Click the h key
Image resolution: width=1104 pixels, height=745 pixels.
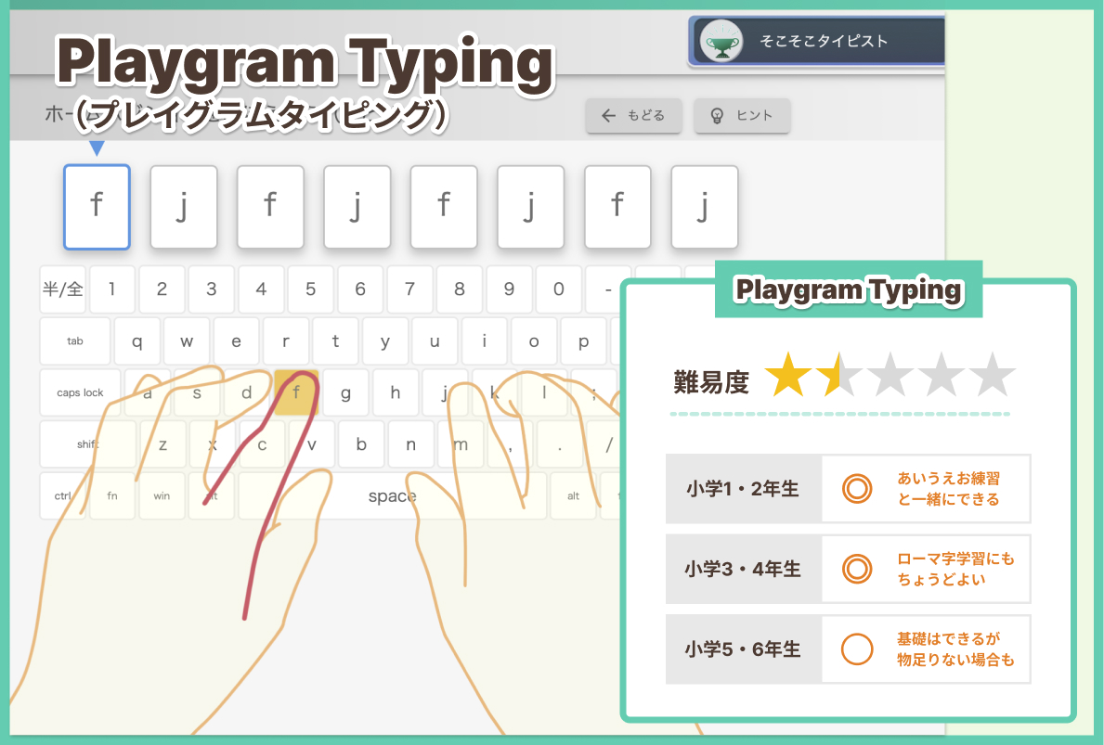396,392
